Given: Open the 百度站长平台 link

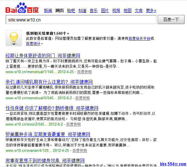Looking at the screenshot, I should click(139, 38).
